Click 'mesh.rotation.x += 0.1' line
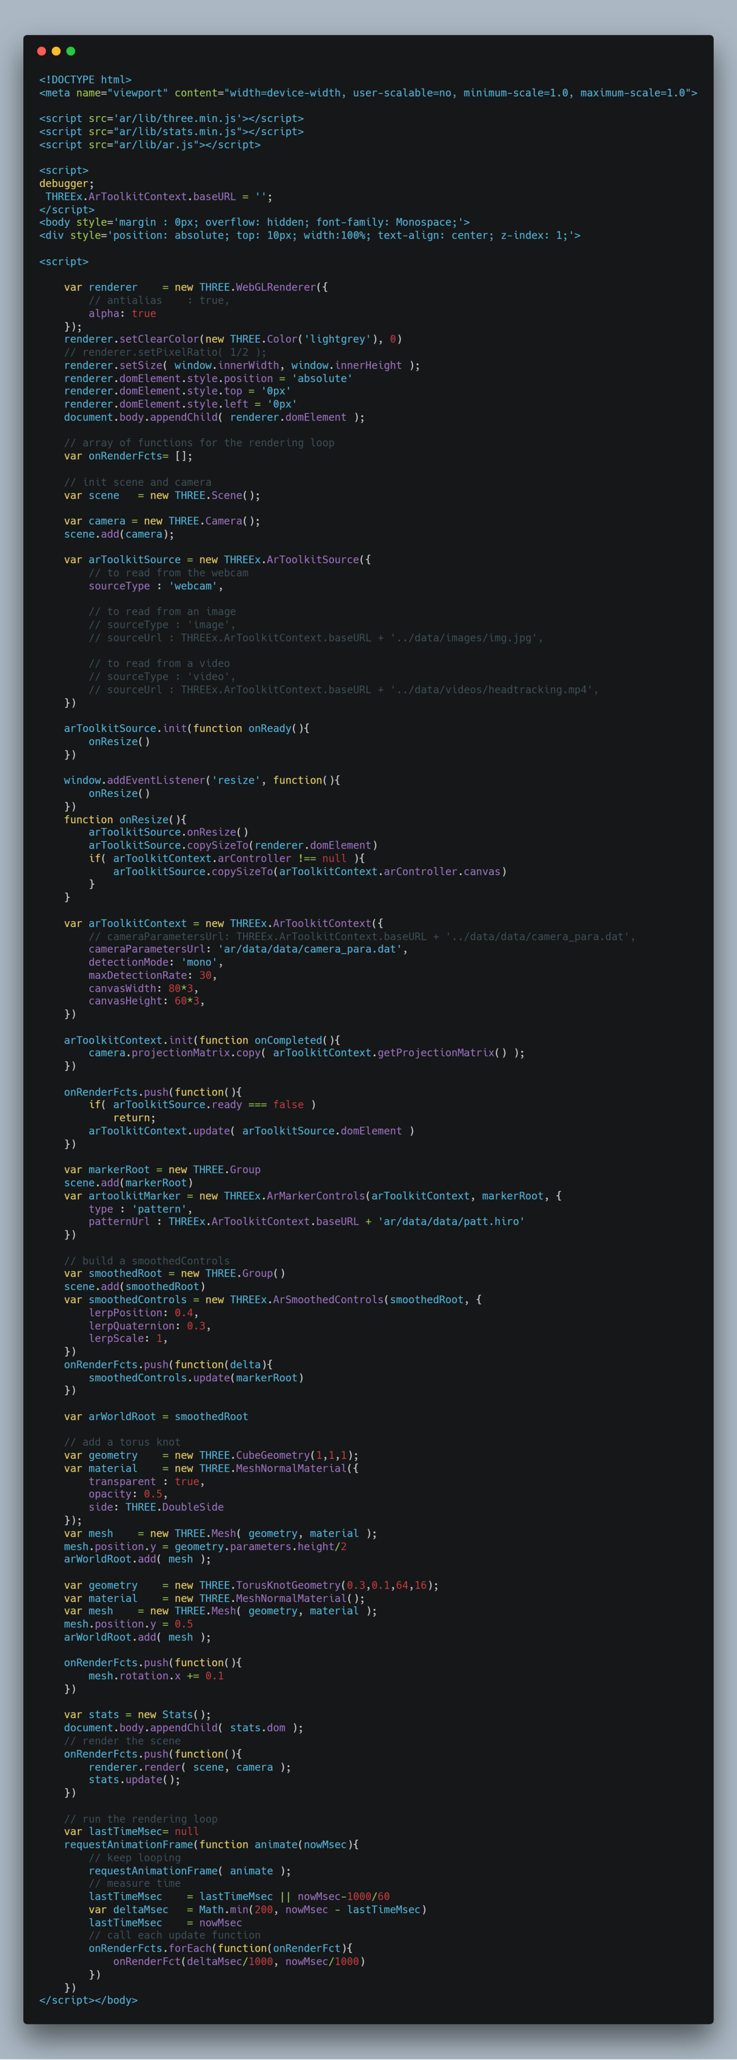The height and width of the screenshot is (2060, 737). point(156,1676)
